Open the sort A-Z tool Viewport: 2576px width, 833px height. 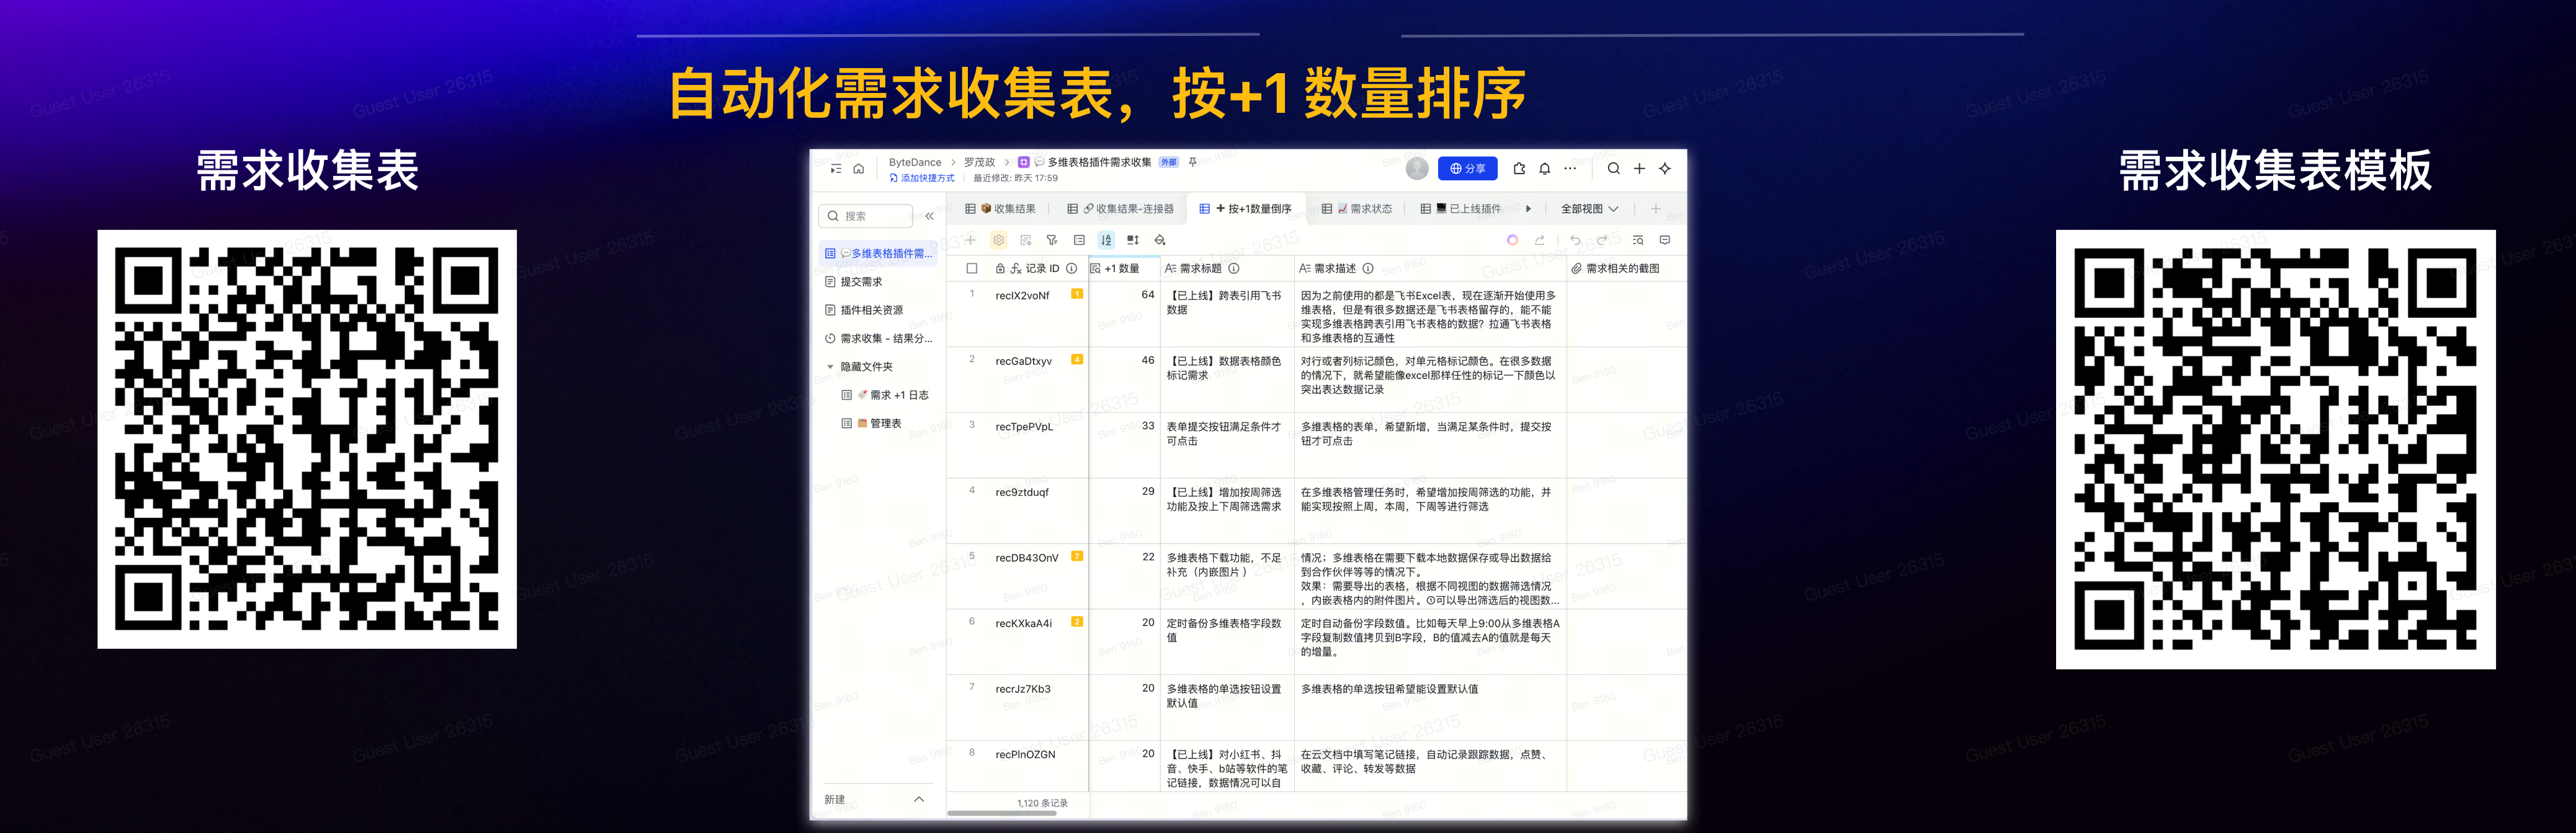point(1106,240)
